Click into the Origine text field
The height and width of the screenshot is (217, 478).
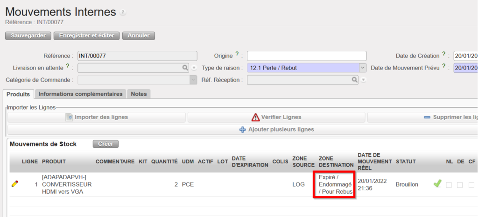pyautogui.click(x=307, y=56)
